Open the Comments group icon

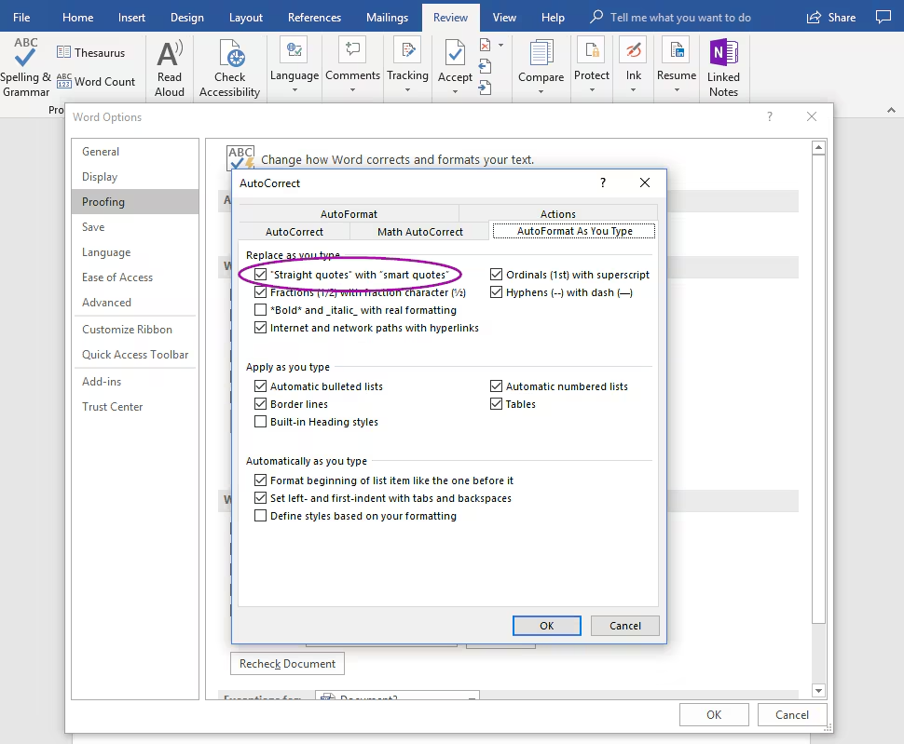pyautogui.click(x=352, y=50)
